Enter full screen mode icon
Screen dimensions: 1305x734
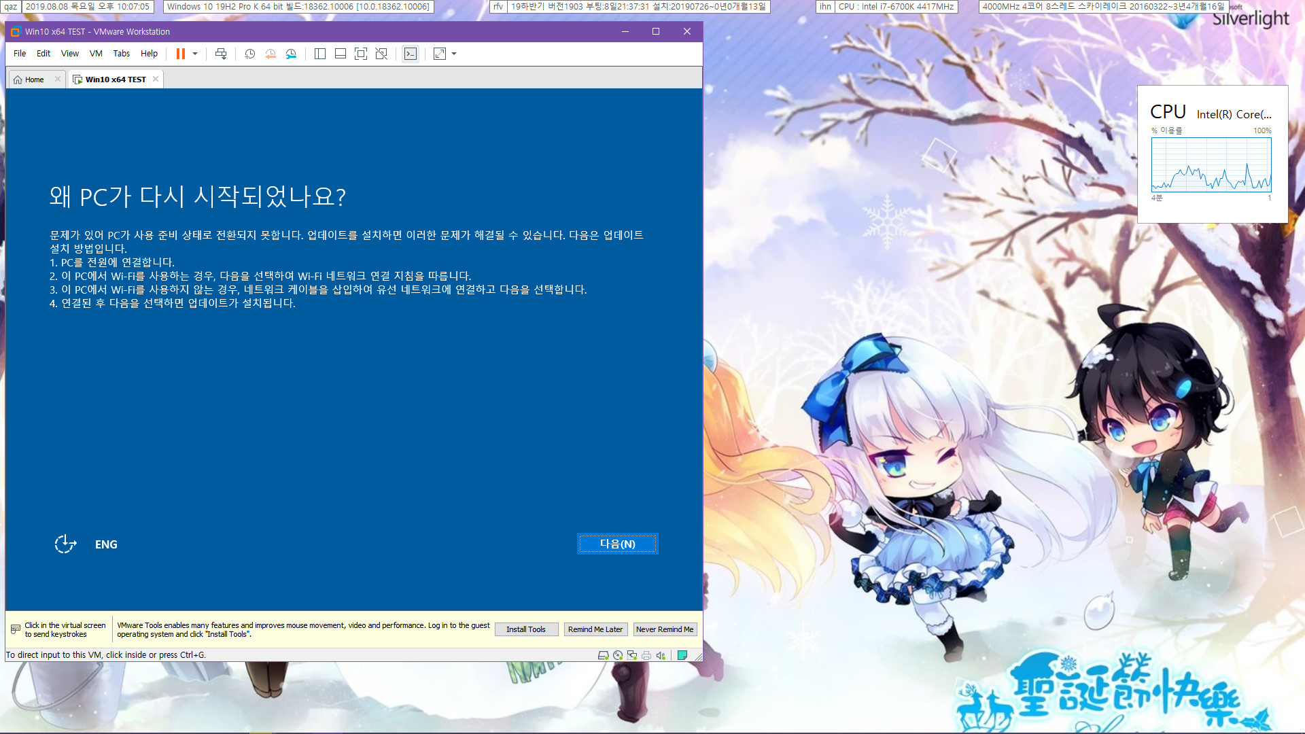tap(361, 54)
